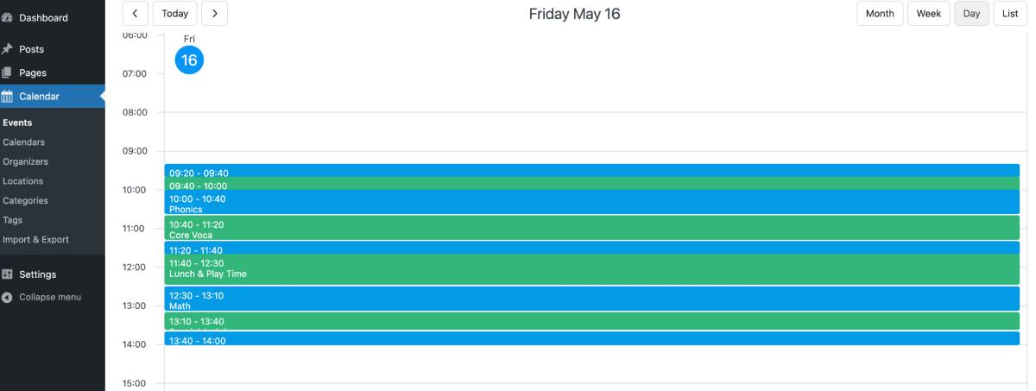Select the Day view button

[971, 14]
